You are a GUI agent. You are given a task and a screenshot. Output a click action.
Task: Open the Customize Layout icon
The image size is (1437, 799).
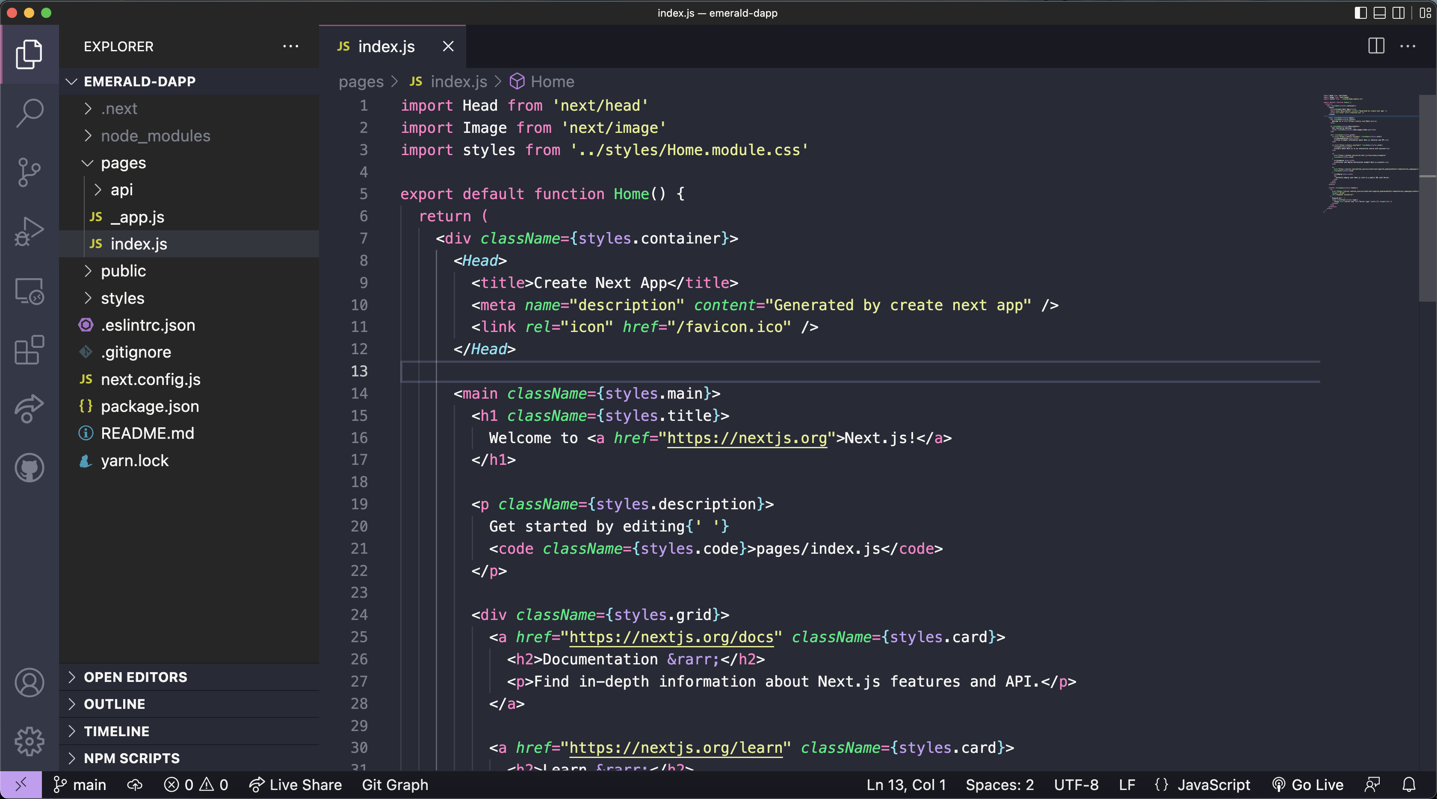point(1425,13)
